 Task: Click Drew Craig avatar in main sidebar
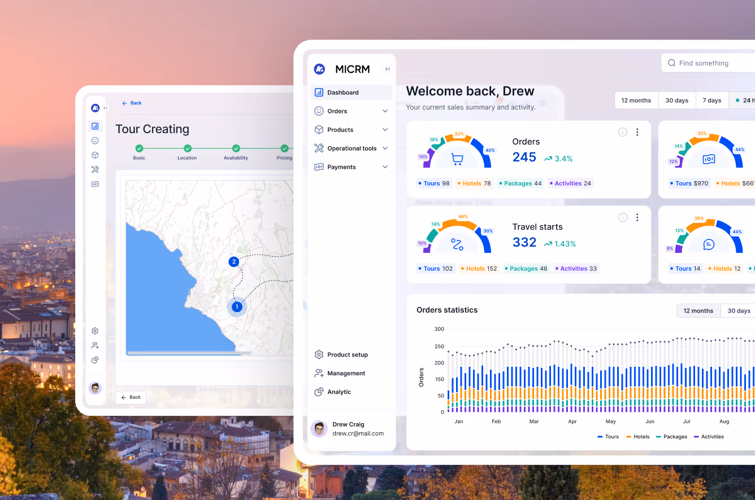click(319, 429)
